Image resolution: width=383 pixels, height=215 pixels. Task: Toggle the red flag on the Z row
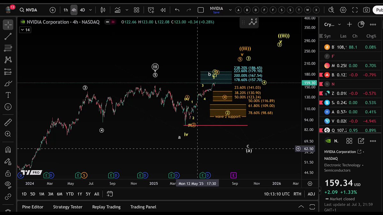pos(321,93)
